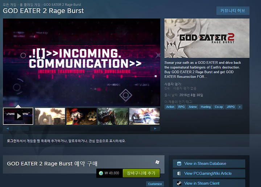This screenshot has height=187, width=261.
Task: Open the Hunting tag
Action: pyautogui.click(x=206, y=107)
